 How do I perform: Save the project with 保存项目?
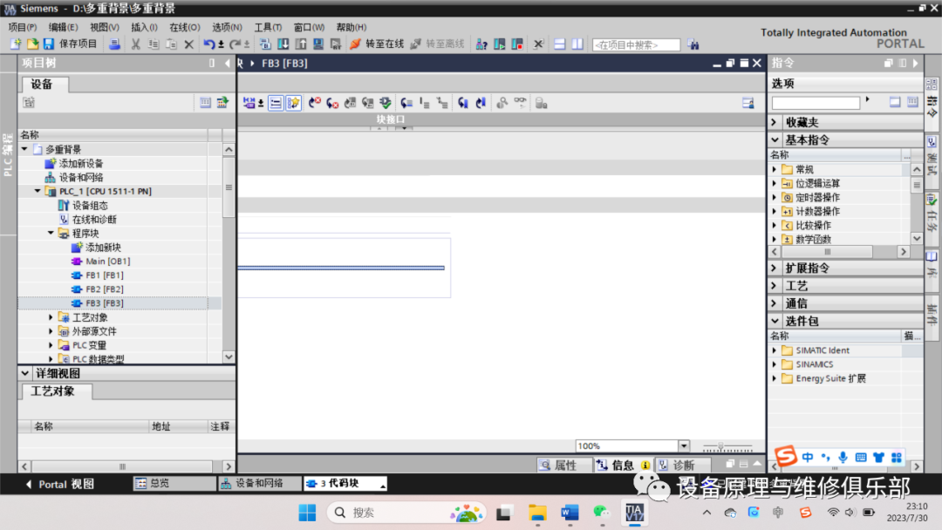70,44
